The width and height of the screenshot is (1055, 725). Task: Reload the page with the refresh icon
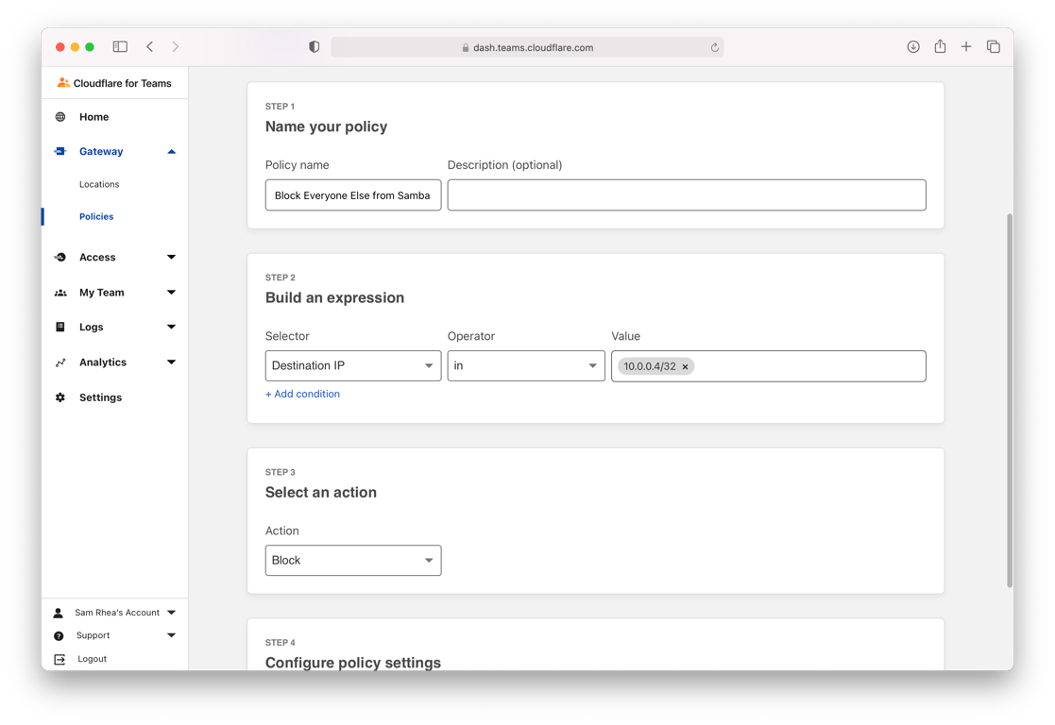(715, 47)
